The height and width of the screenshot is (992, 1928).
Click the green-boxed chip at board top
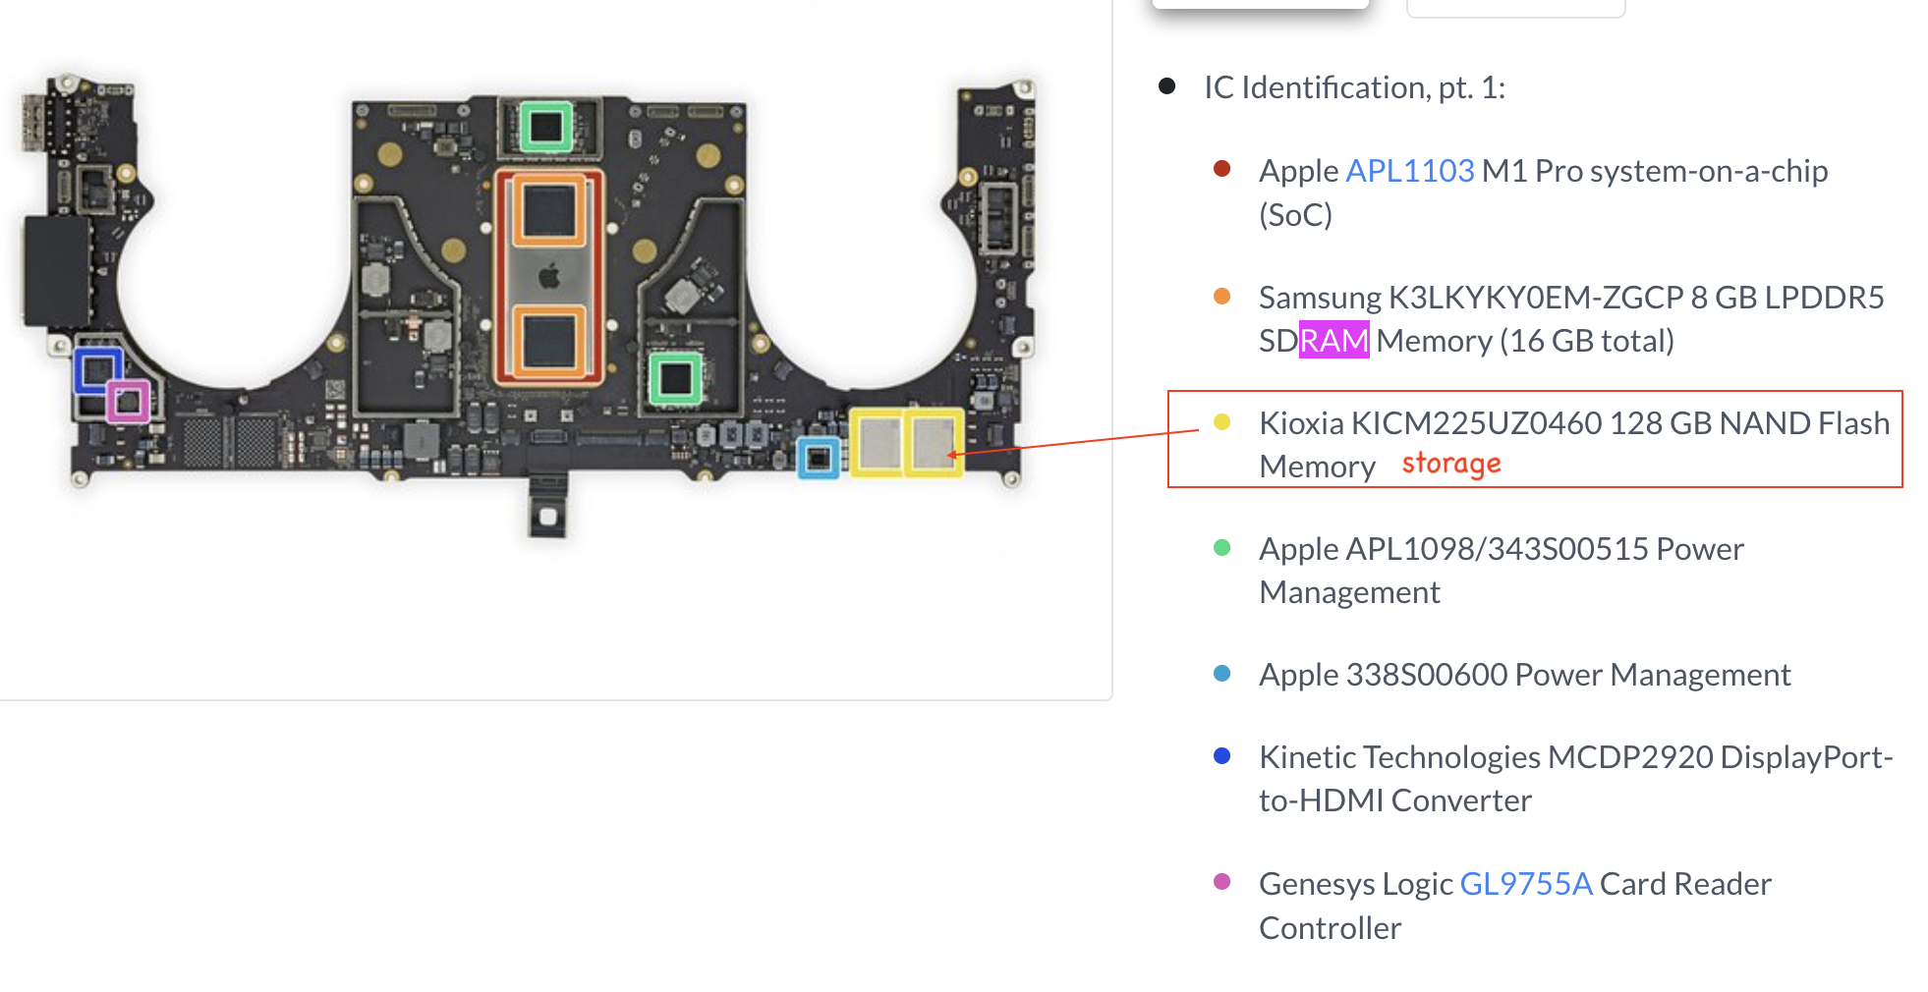pyautogui.click(x=545, y=127)
